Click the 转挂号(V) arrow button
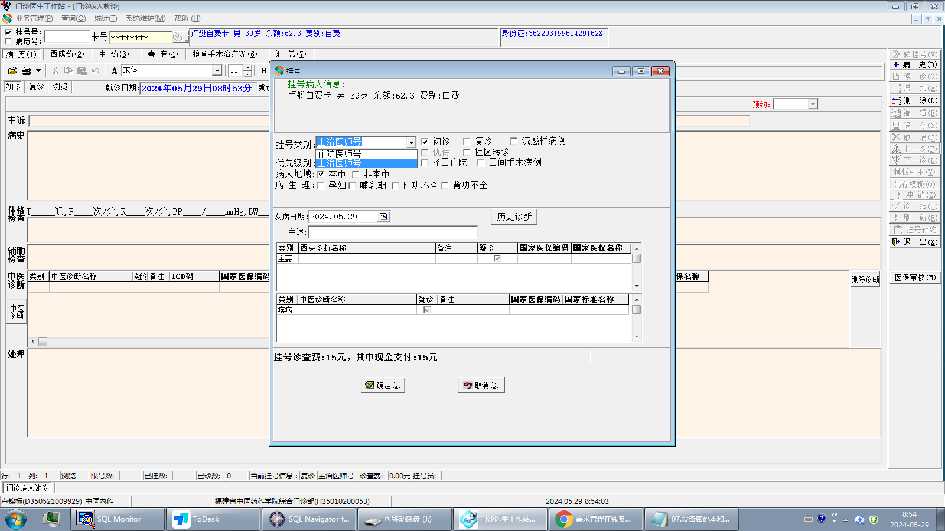 point(914,54)
